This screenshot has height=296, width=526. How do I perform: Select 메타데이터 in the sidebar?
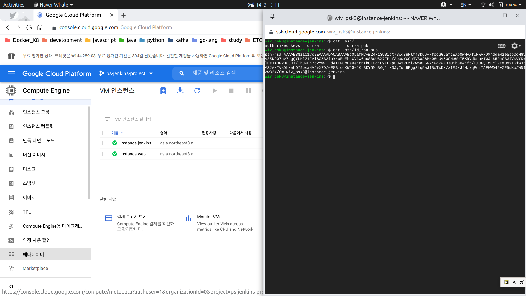coord(33,254)
